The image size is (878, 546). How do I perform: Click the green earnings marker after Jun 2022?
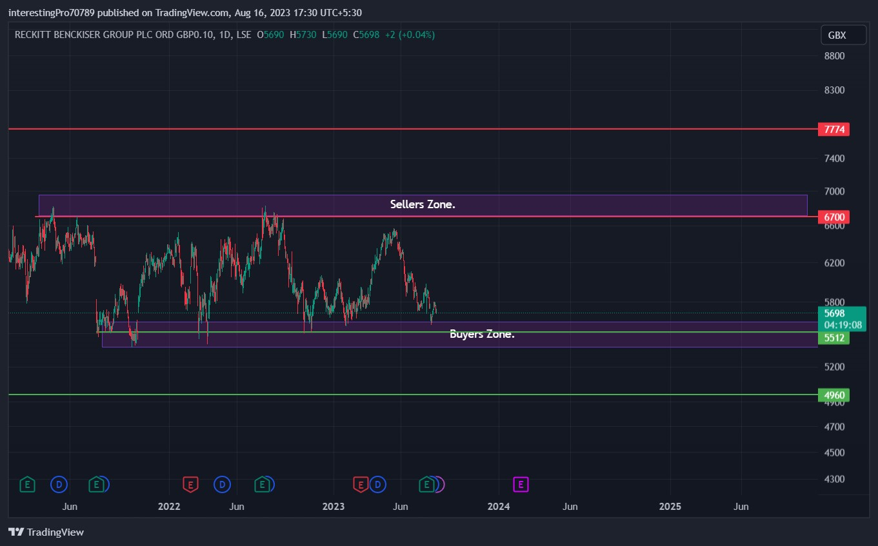(262, 483)
